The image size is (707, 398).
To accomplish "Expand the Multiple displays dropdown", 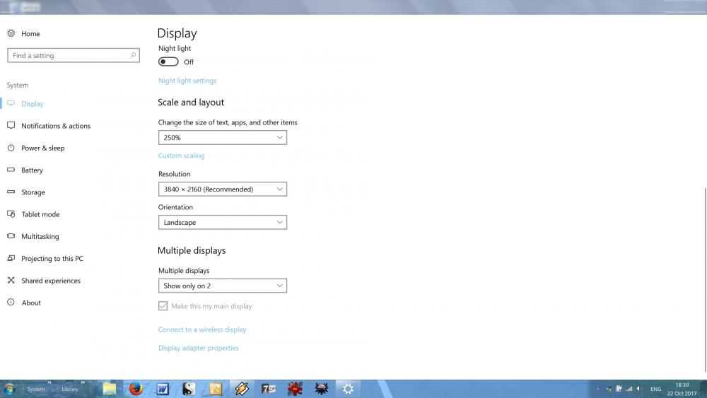I will (x=222, y=286).
